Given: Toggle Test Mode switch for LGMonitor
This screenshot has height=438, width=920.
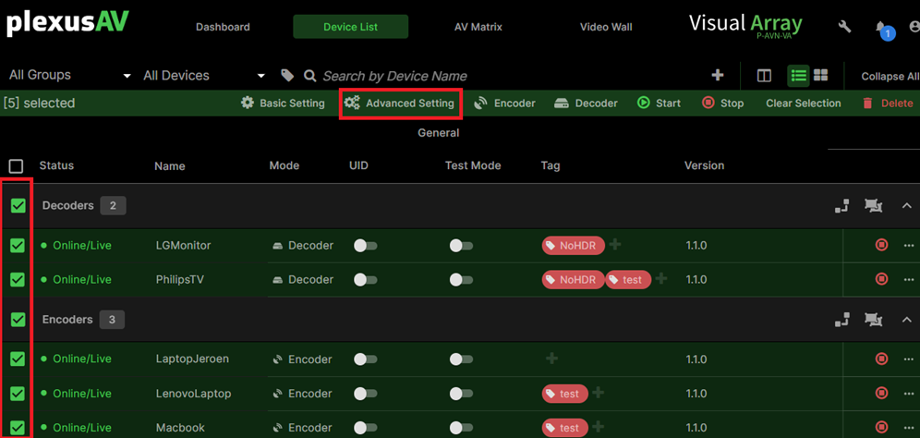Looking at the screenshot, I should 461,246.
